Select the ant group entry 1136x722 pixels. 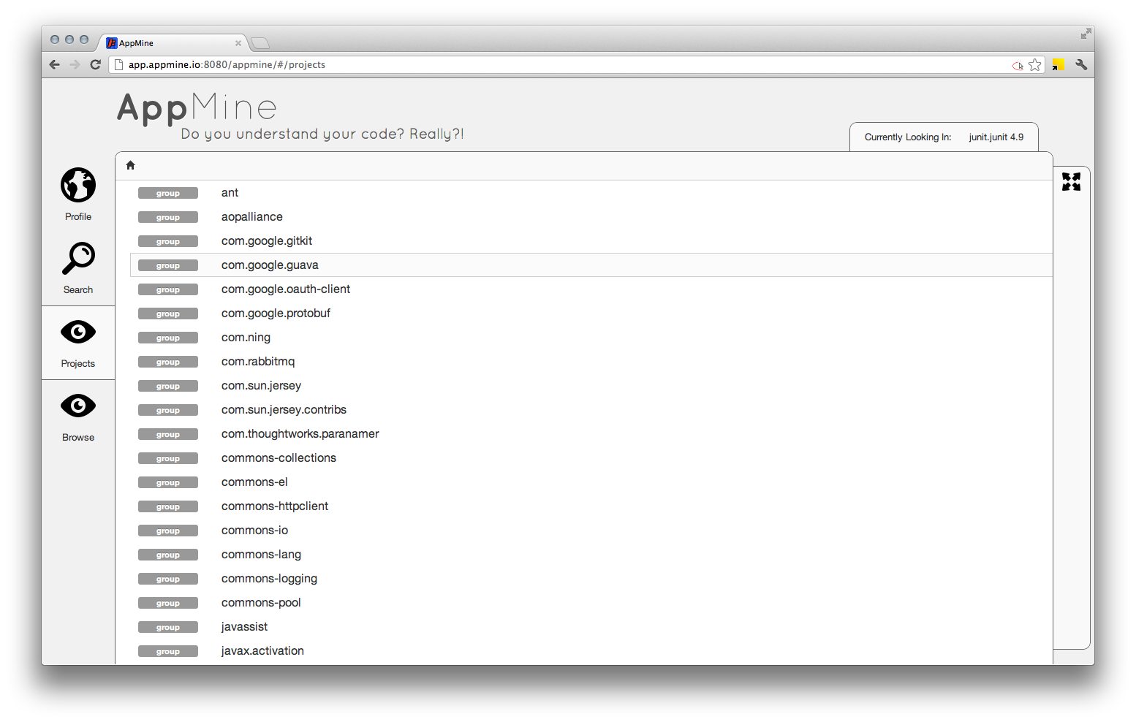pos(230,193)
